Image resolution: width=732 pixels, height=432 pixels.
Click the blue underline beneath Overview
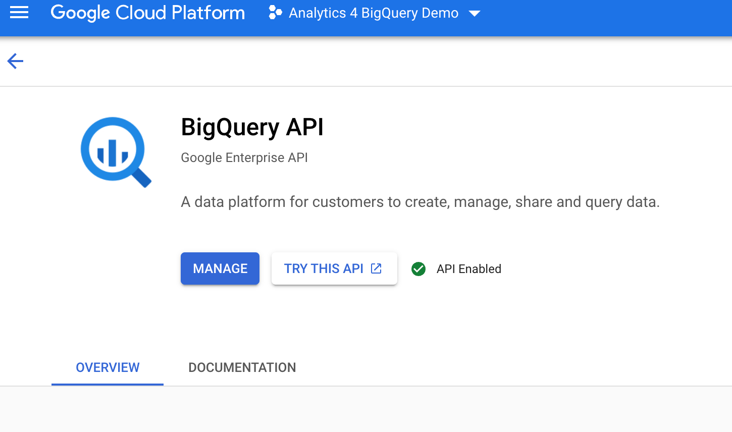coord(108,384)
